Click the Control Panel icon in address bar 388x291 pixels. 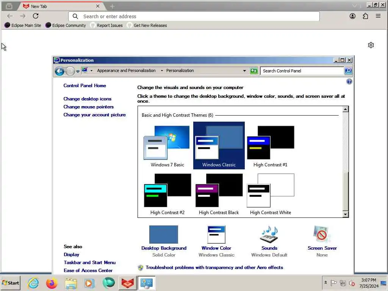(84, 70)
